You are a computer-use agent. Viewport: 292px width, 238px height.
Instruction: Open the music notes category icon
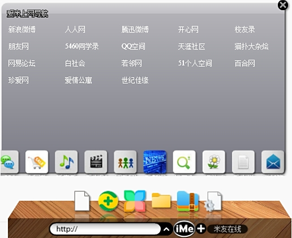(x=66, y=162)
